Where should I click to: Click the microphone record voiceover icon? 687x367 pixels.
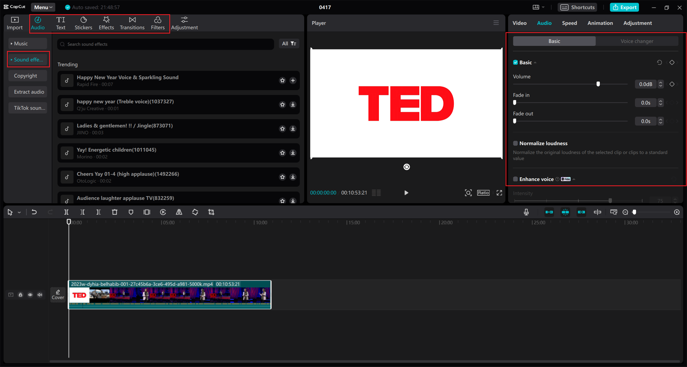click(x=526, y=212)
